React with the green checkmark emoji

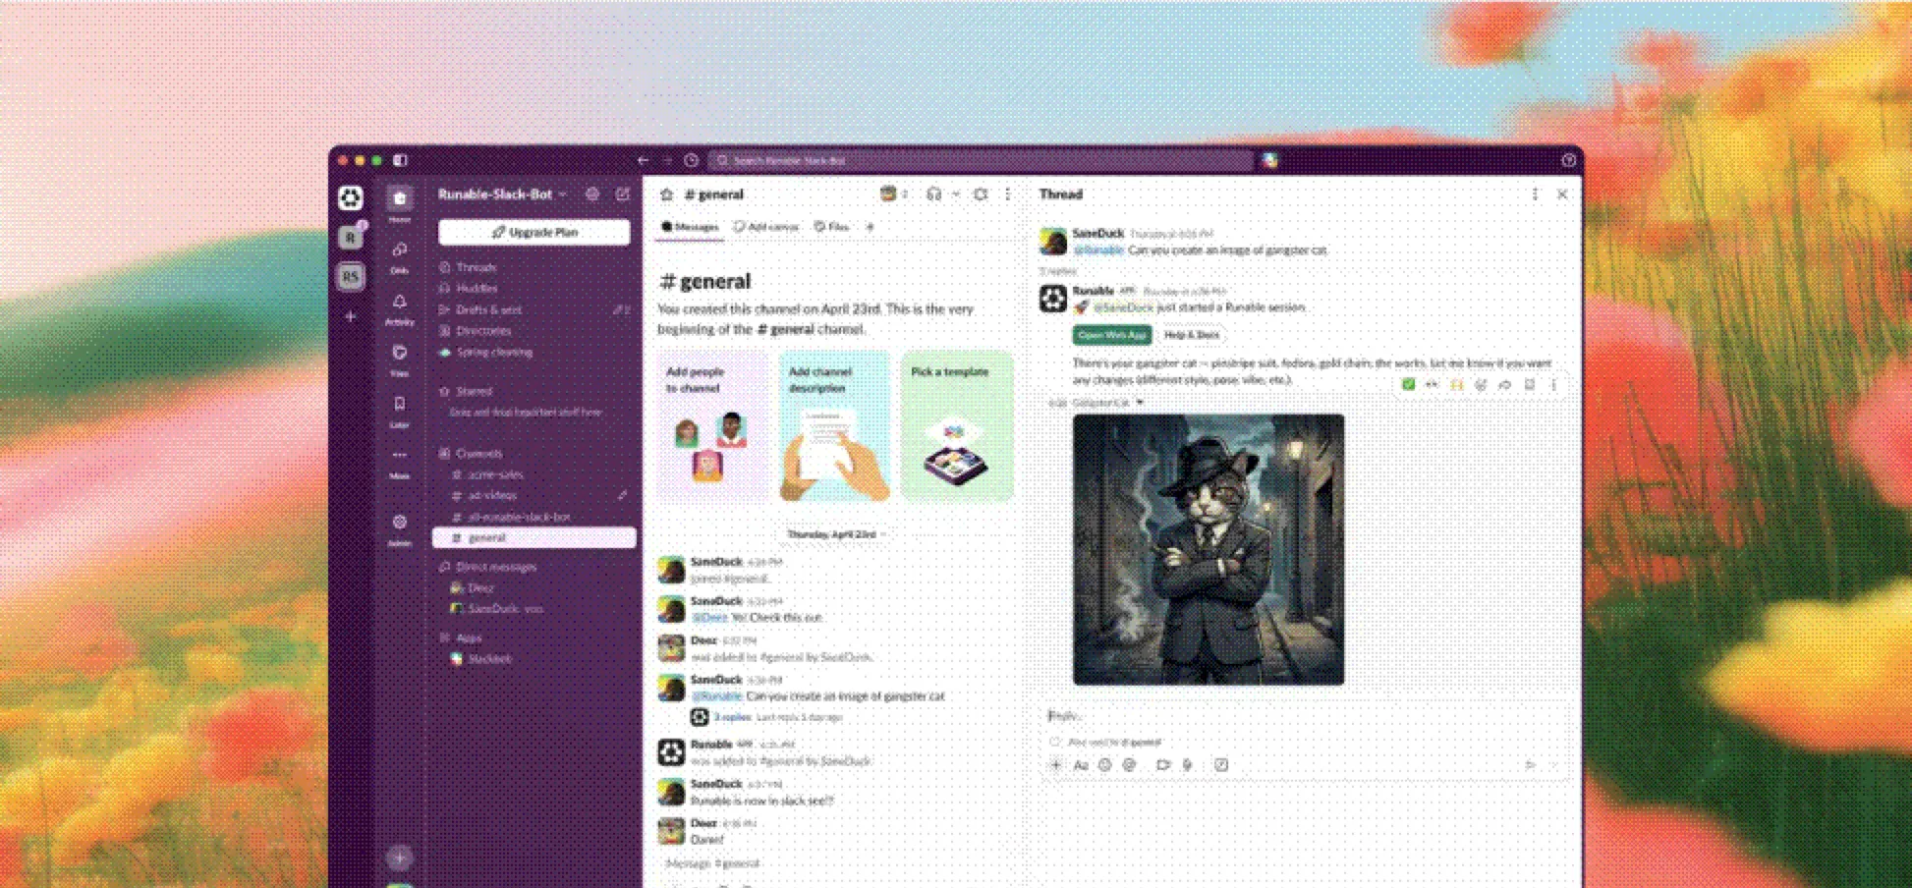[1408, 384]
